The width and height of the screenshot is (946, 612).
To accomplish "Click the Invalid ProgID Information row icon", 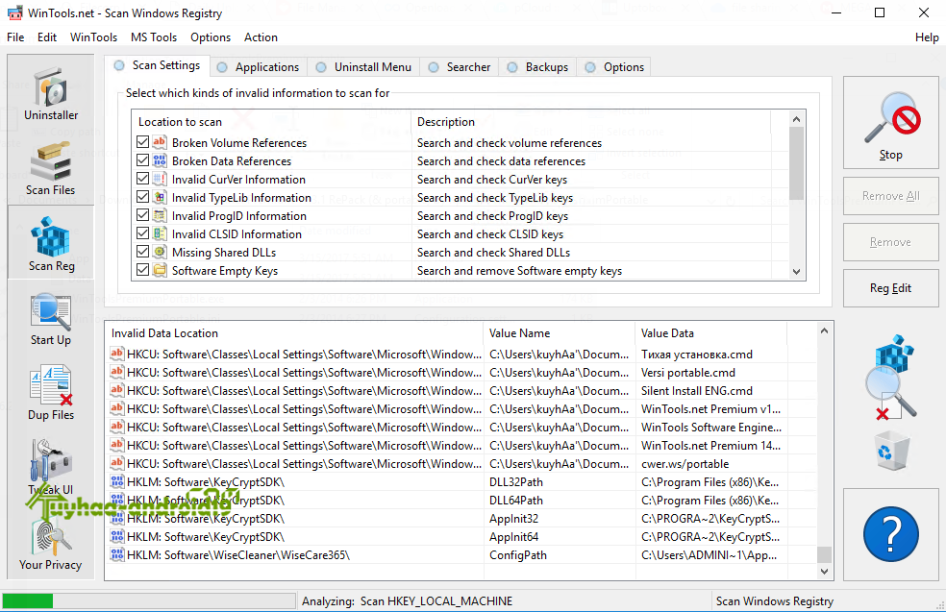I will (160, 215).
